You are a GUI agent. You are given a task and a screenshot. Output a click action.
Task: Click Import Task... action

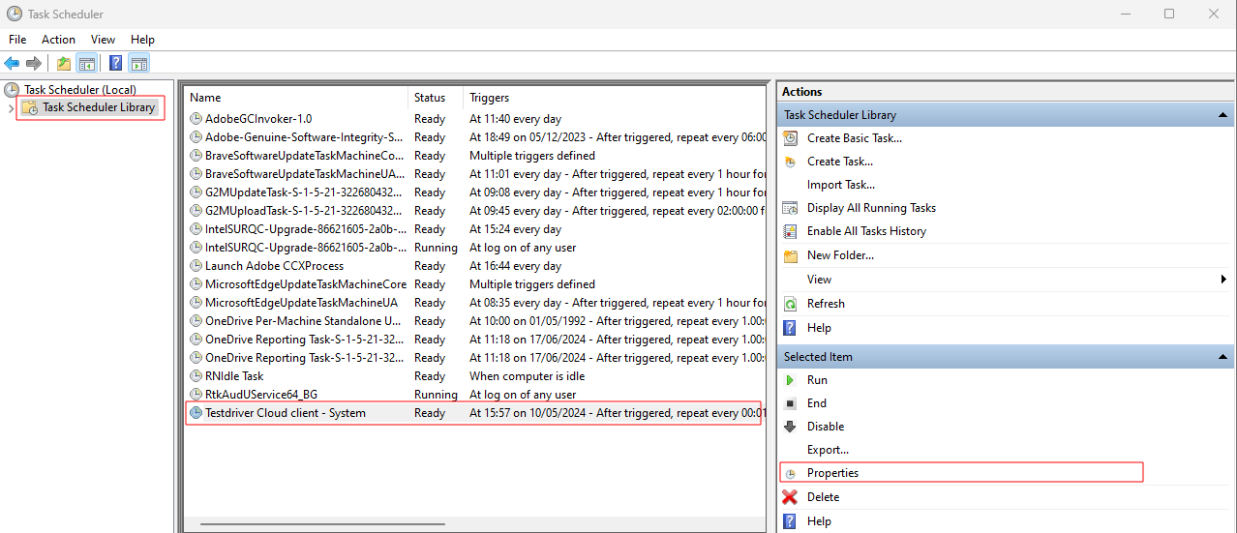(x=841, y=185)
